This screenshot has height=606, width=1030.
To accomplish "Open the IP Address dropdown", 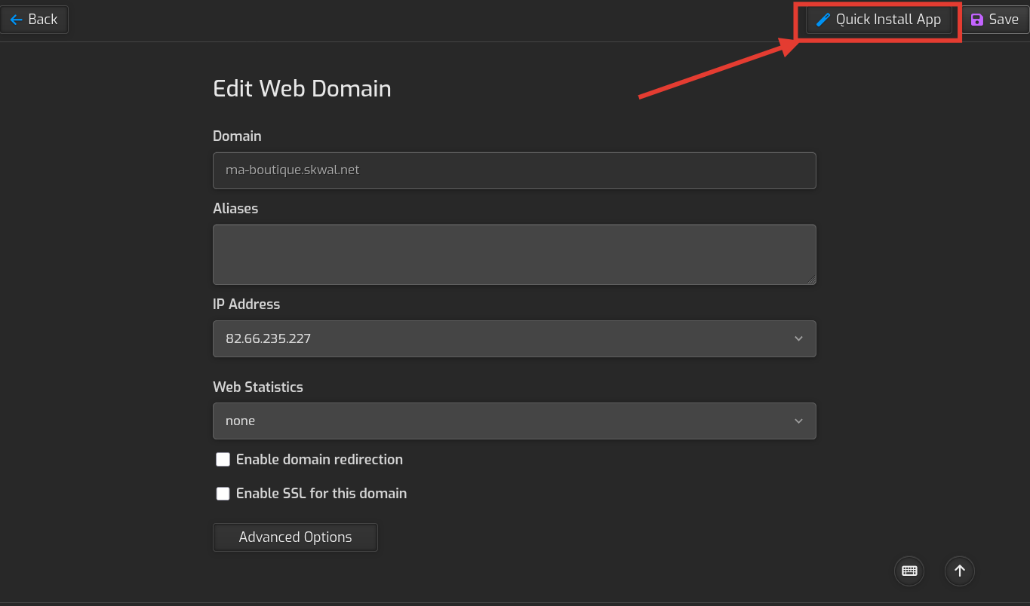I will (x=515, y=338).
